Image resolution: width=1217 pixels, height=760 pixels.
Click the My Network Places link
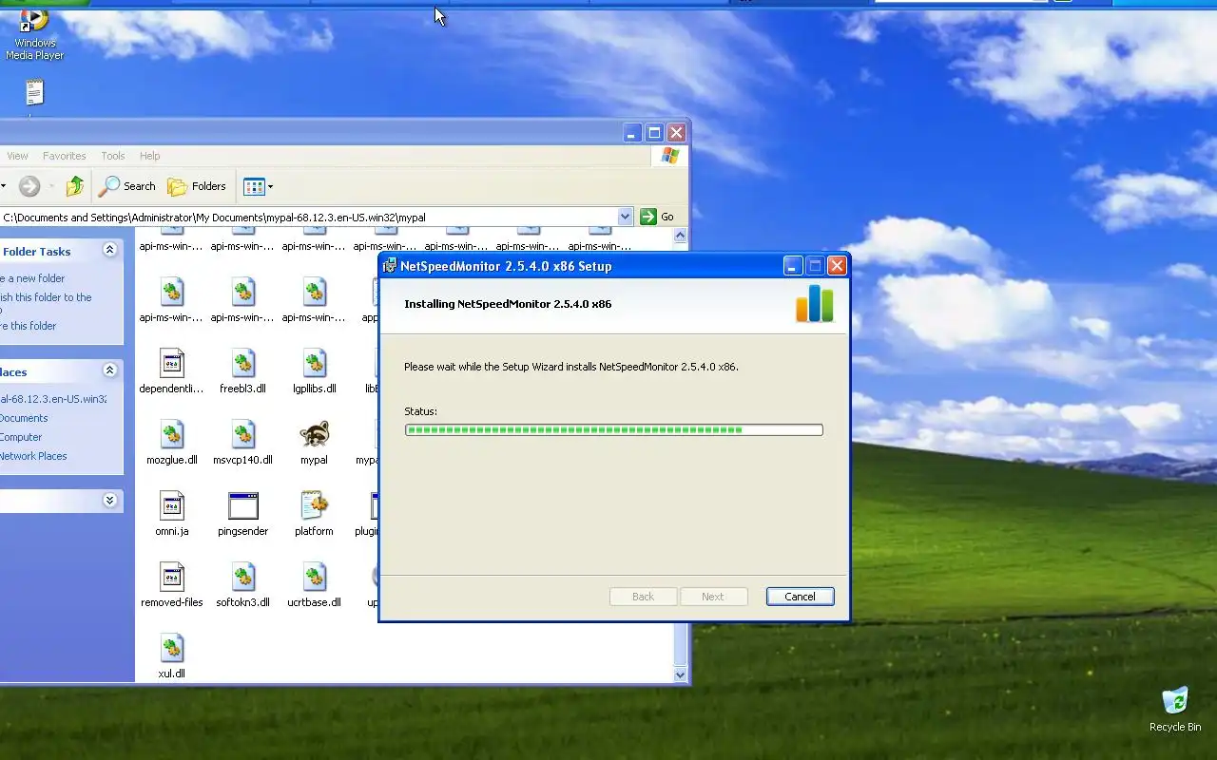[x=33, y=456]
